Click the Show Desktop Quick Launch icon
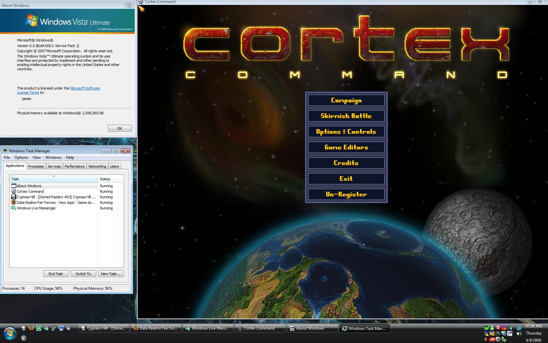548x343 pixels. pyautogui.click(x=61, y=328)
